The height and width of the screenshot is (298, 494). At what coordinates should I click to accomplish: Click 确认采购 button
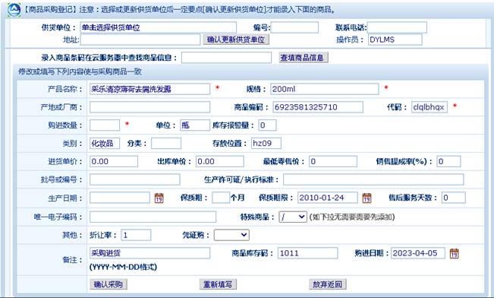[x=109, y=284]
